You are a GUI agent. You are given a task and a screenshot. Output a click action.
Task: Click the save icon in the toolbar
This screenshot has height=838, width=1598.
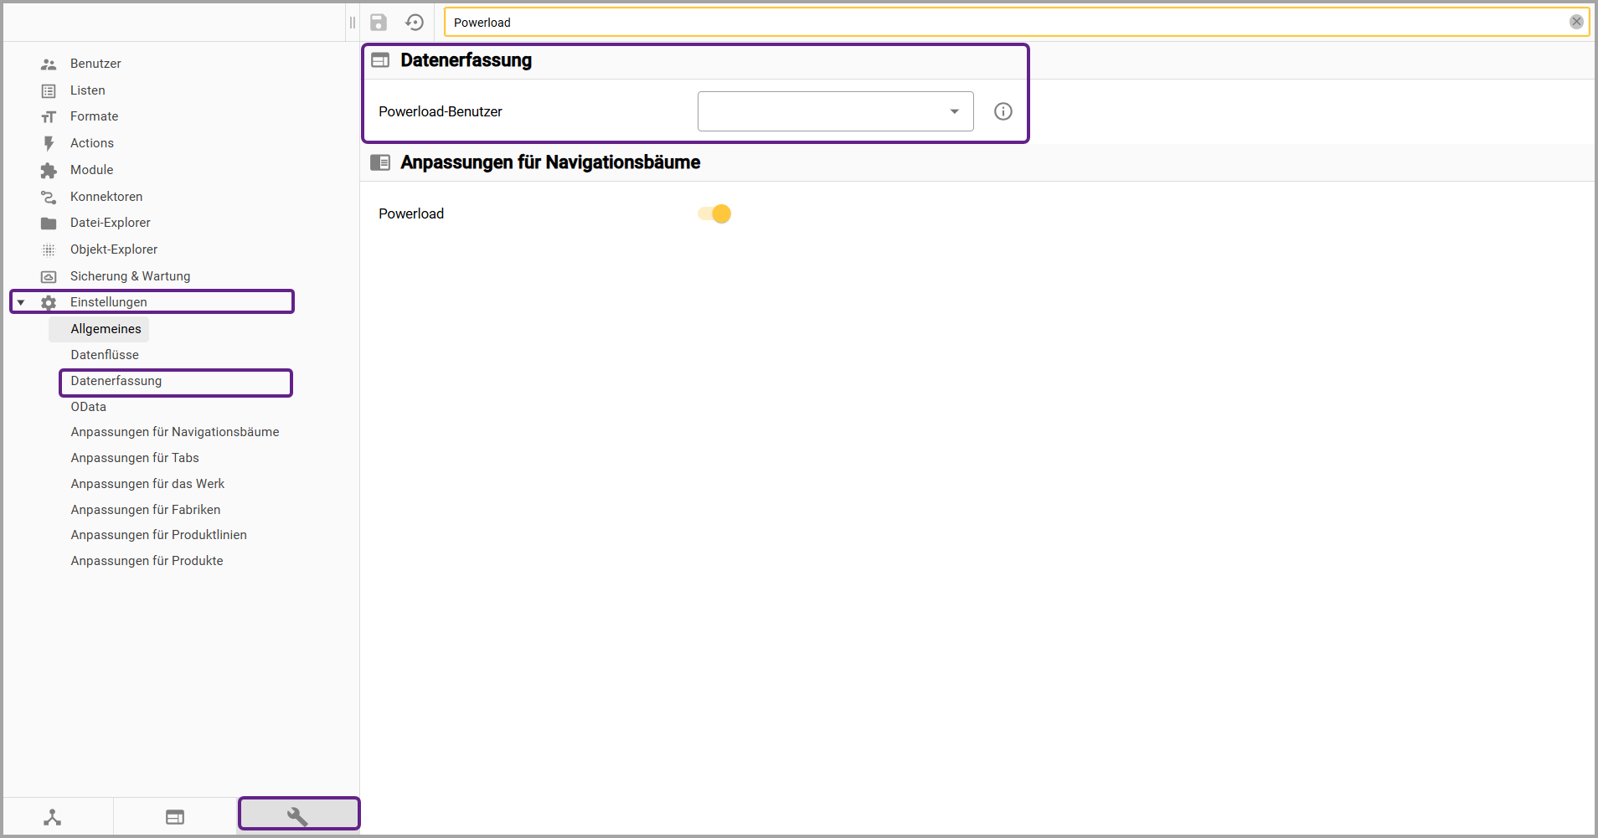pos(379,23)
